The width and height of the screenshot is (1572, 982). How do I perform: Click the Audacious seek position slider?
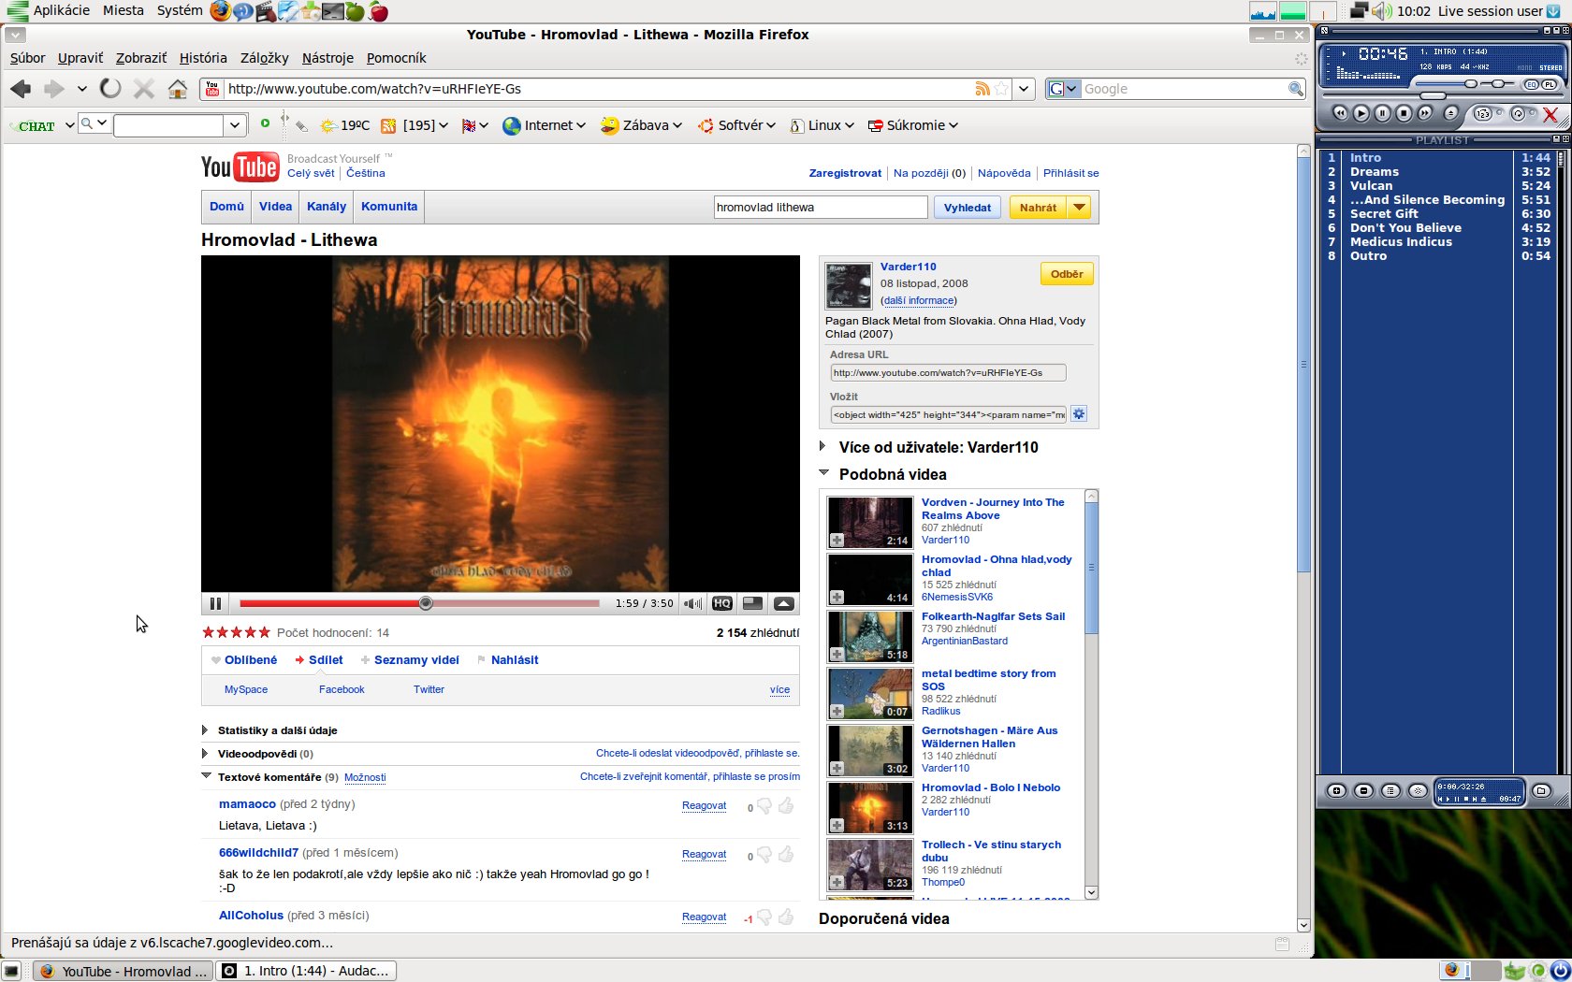click(1433, 95)
